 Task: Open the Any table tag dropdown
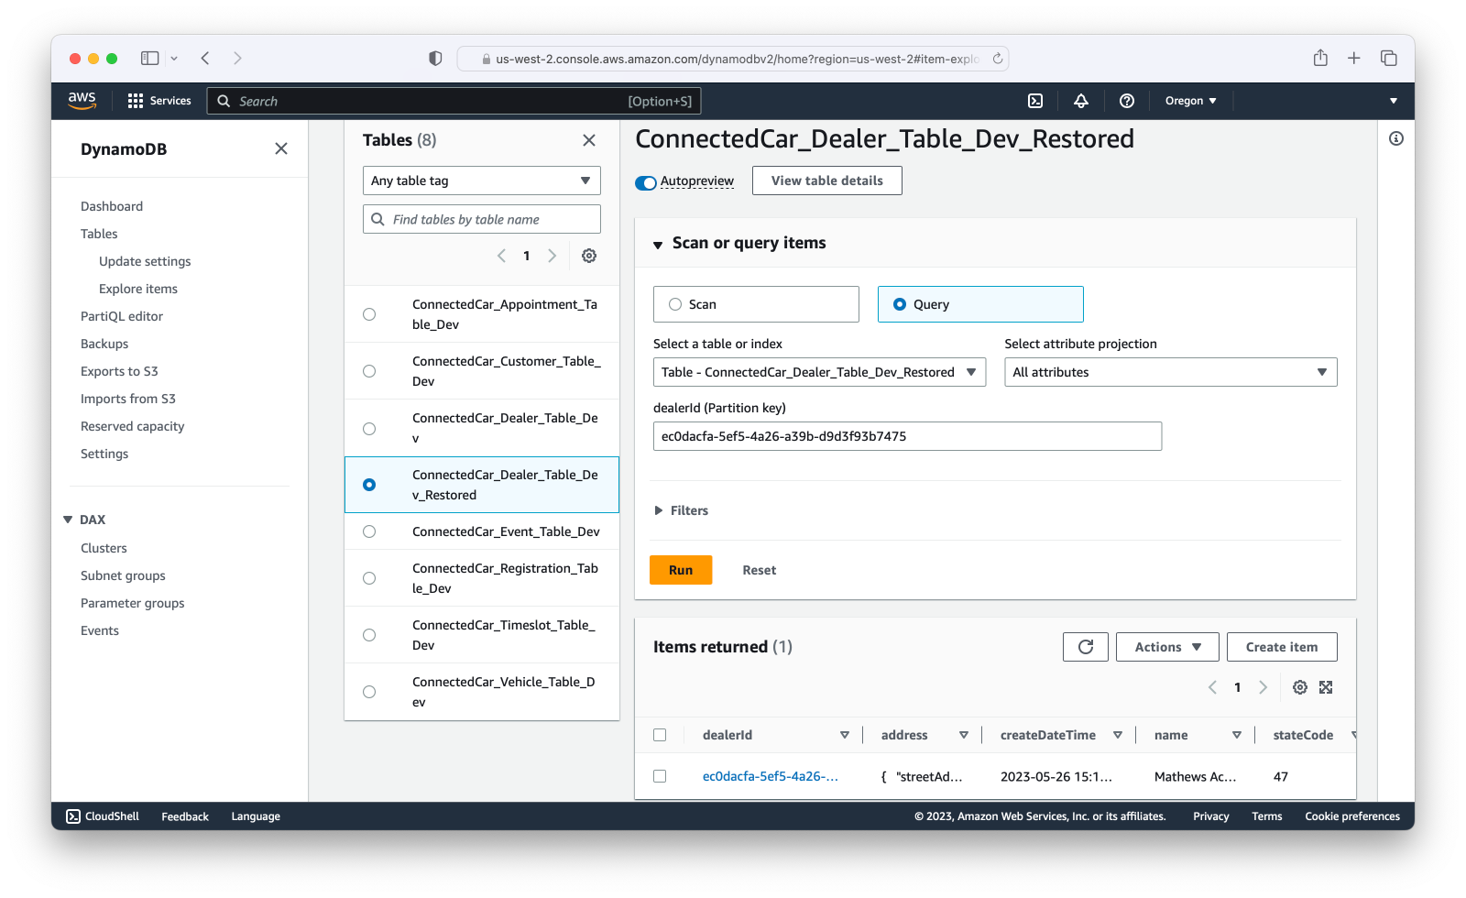(x=482, y=181)
